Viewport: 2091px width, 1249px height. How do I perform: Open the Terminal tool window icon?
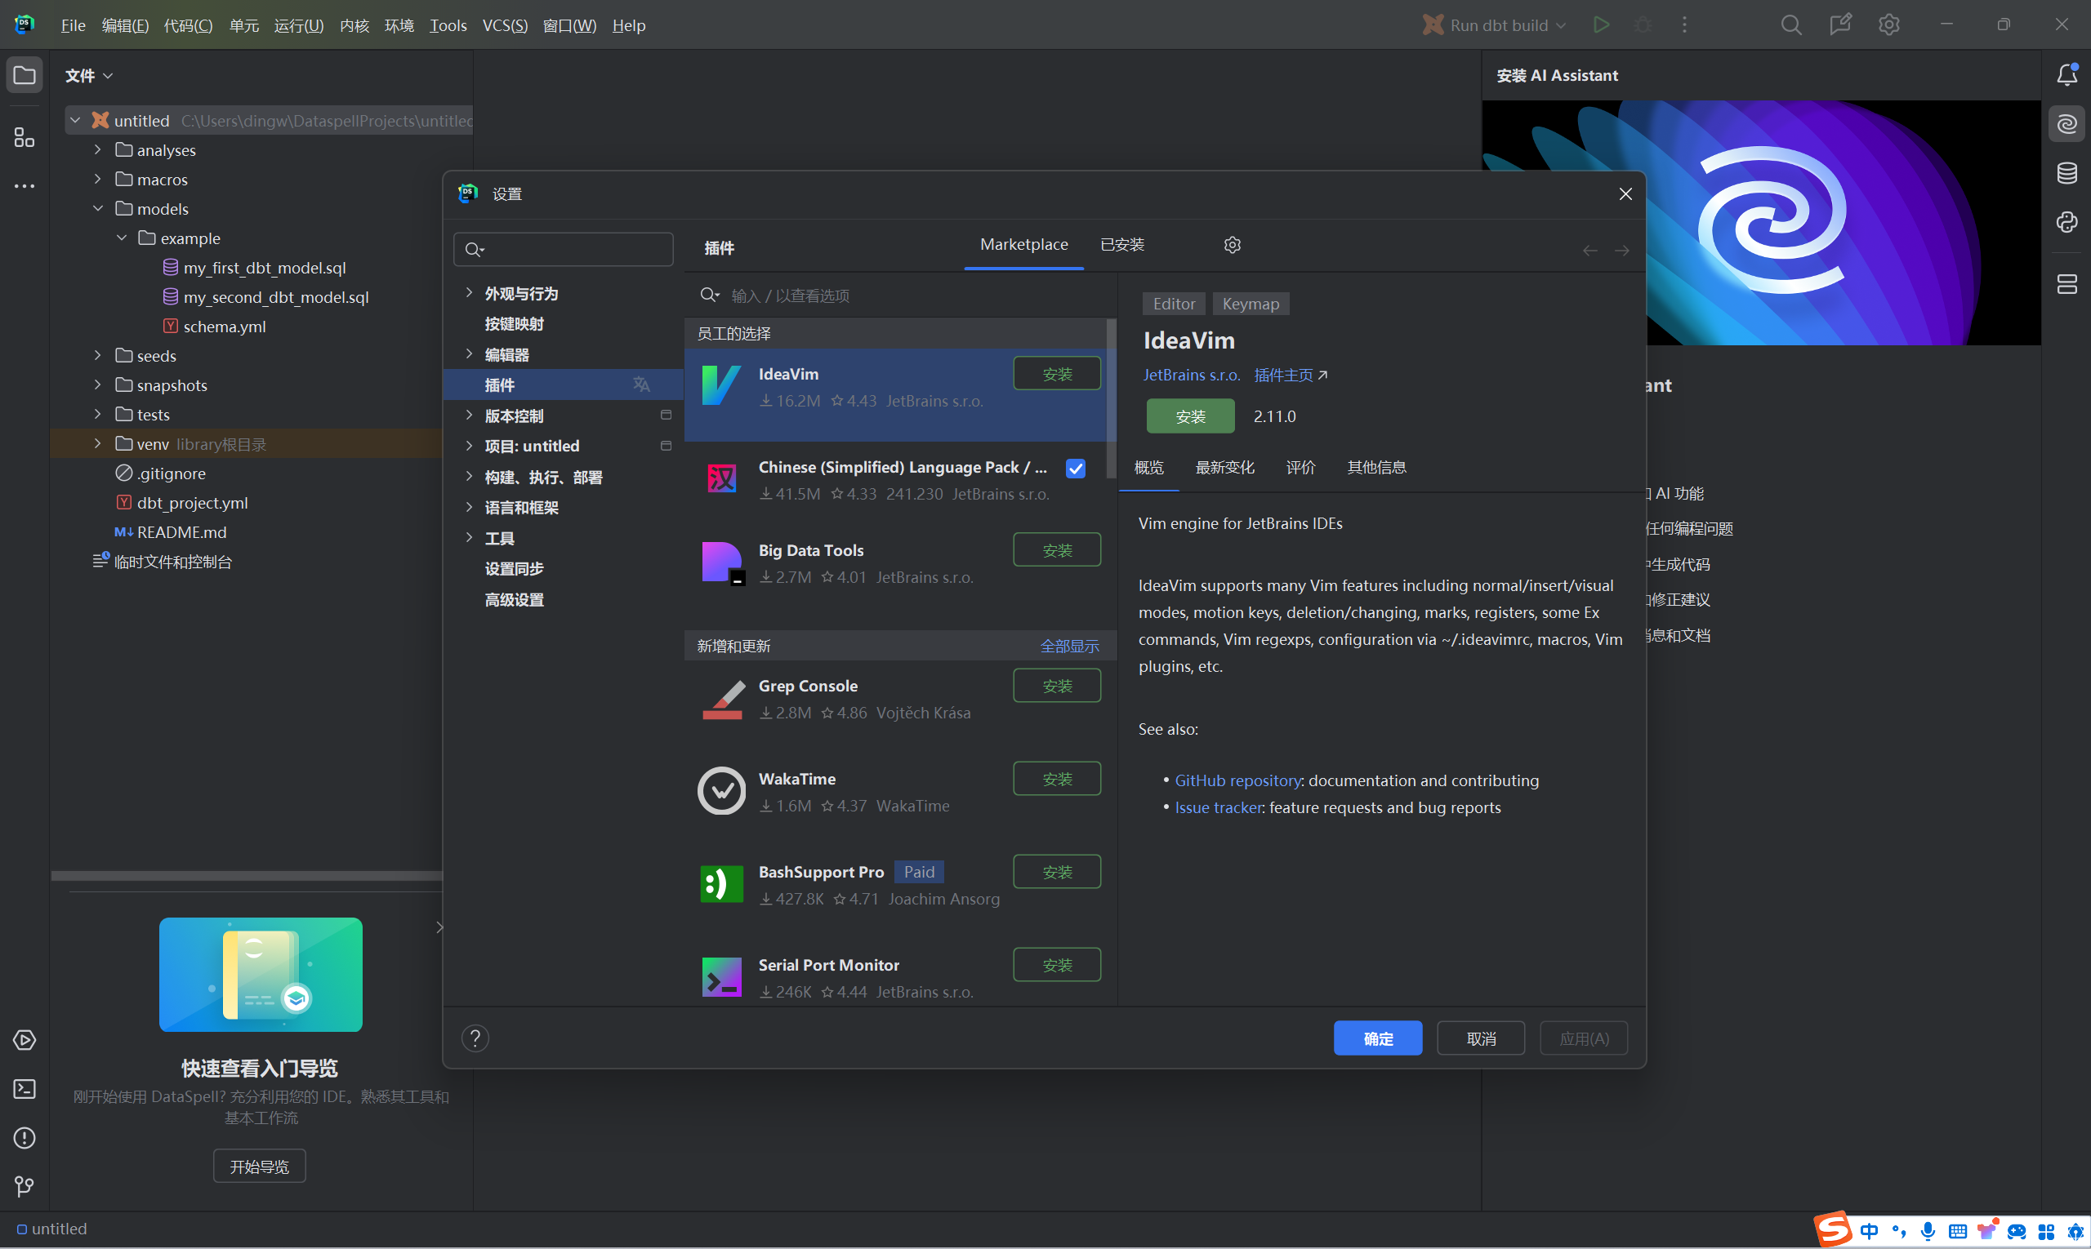point(25,1089)
